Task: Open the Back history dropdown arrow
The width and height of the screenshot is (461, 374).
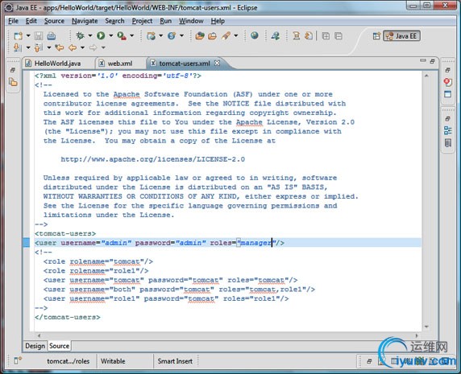Action: pyautogui.click(x=83, y=47)
